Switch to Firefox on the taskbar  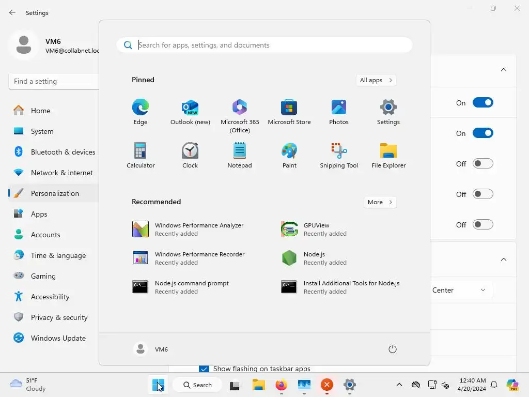(x=281, y=385)
